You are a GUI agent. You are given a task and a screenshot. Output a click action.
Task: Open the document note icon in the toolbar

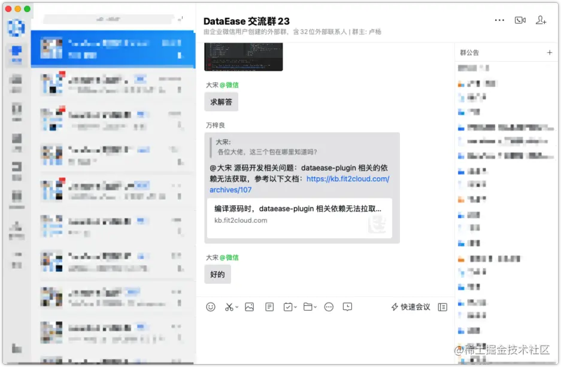[x=269, y=307]
